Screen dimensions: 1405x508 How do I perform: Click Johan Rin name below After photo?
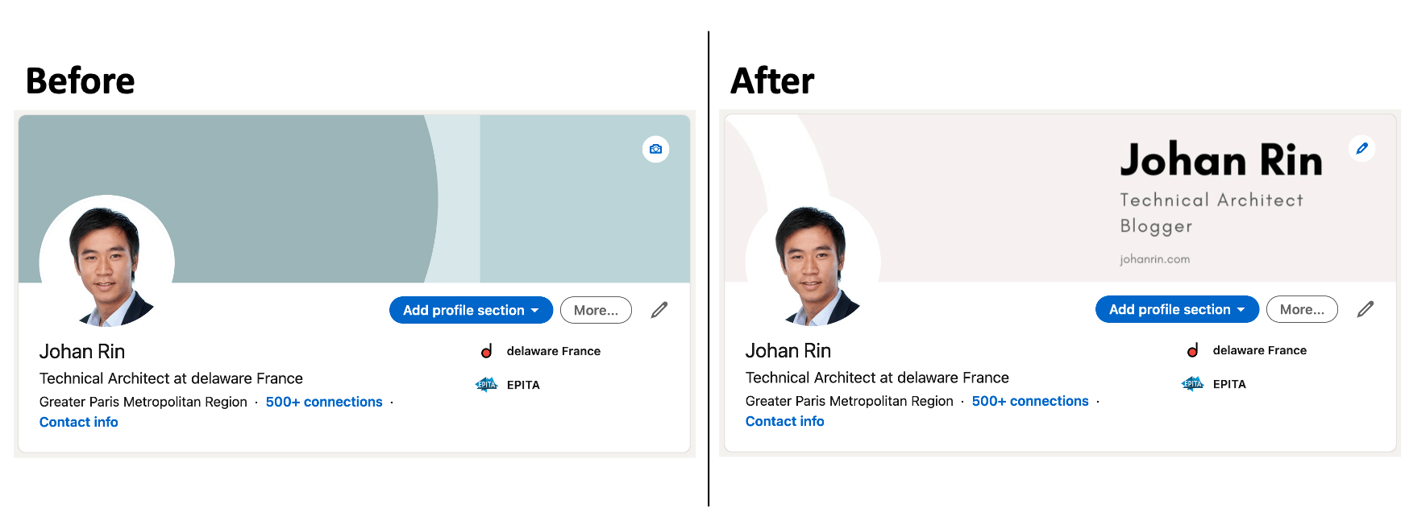788,351
